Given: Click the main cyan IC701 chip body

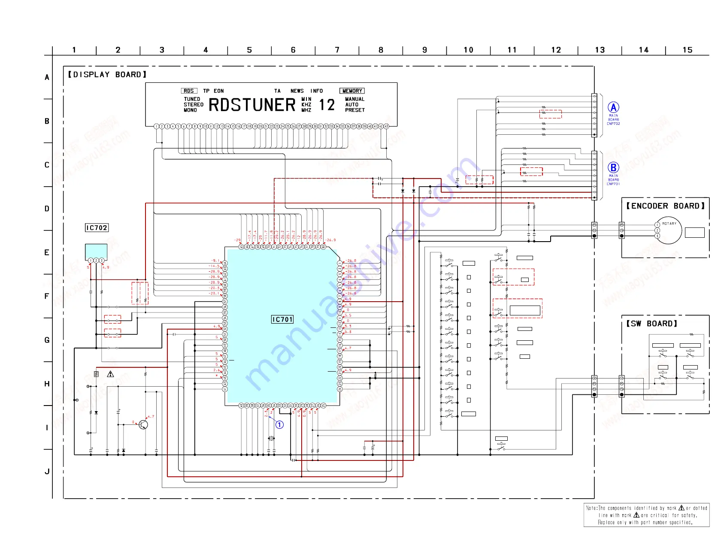Looking at the screenshot, I should click(282, 326).
